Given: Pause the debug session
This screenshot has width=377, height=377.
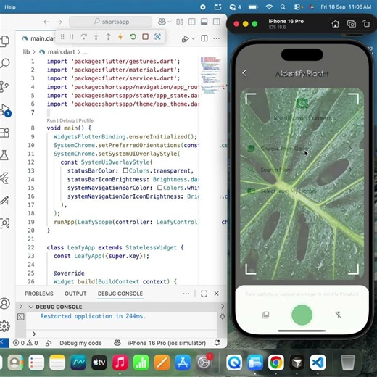Looking at the screenshot, I should pyautogui.click(x=72, y=37).
